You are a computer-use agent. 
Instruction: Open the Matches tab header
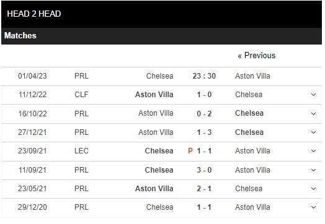20,35
